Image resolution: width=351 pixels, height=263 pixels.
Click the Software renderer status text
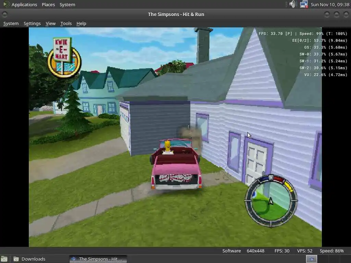click(231, 251)
